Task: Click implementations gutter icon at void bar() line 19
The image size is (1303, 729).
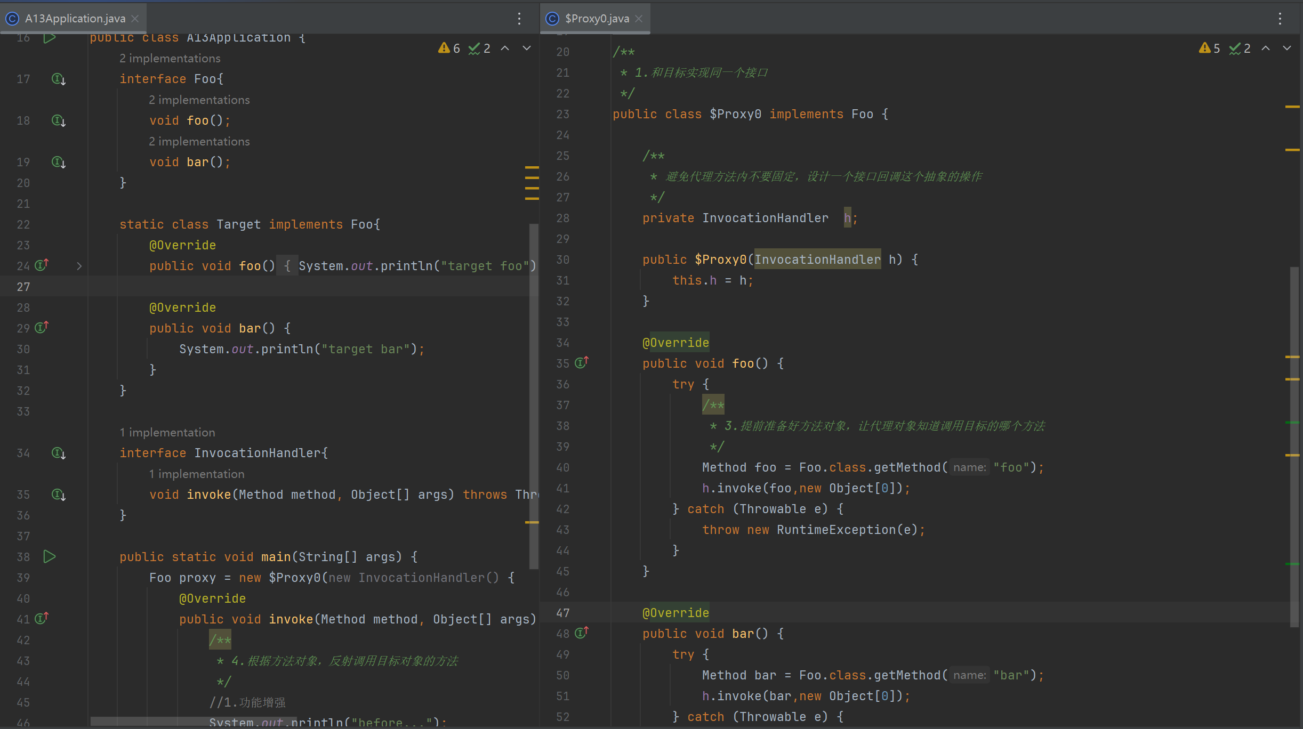Action: click(58, 162)
